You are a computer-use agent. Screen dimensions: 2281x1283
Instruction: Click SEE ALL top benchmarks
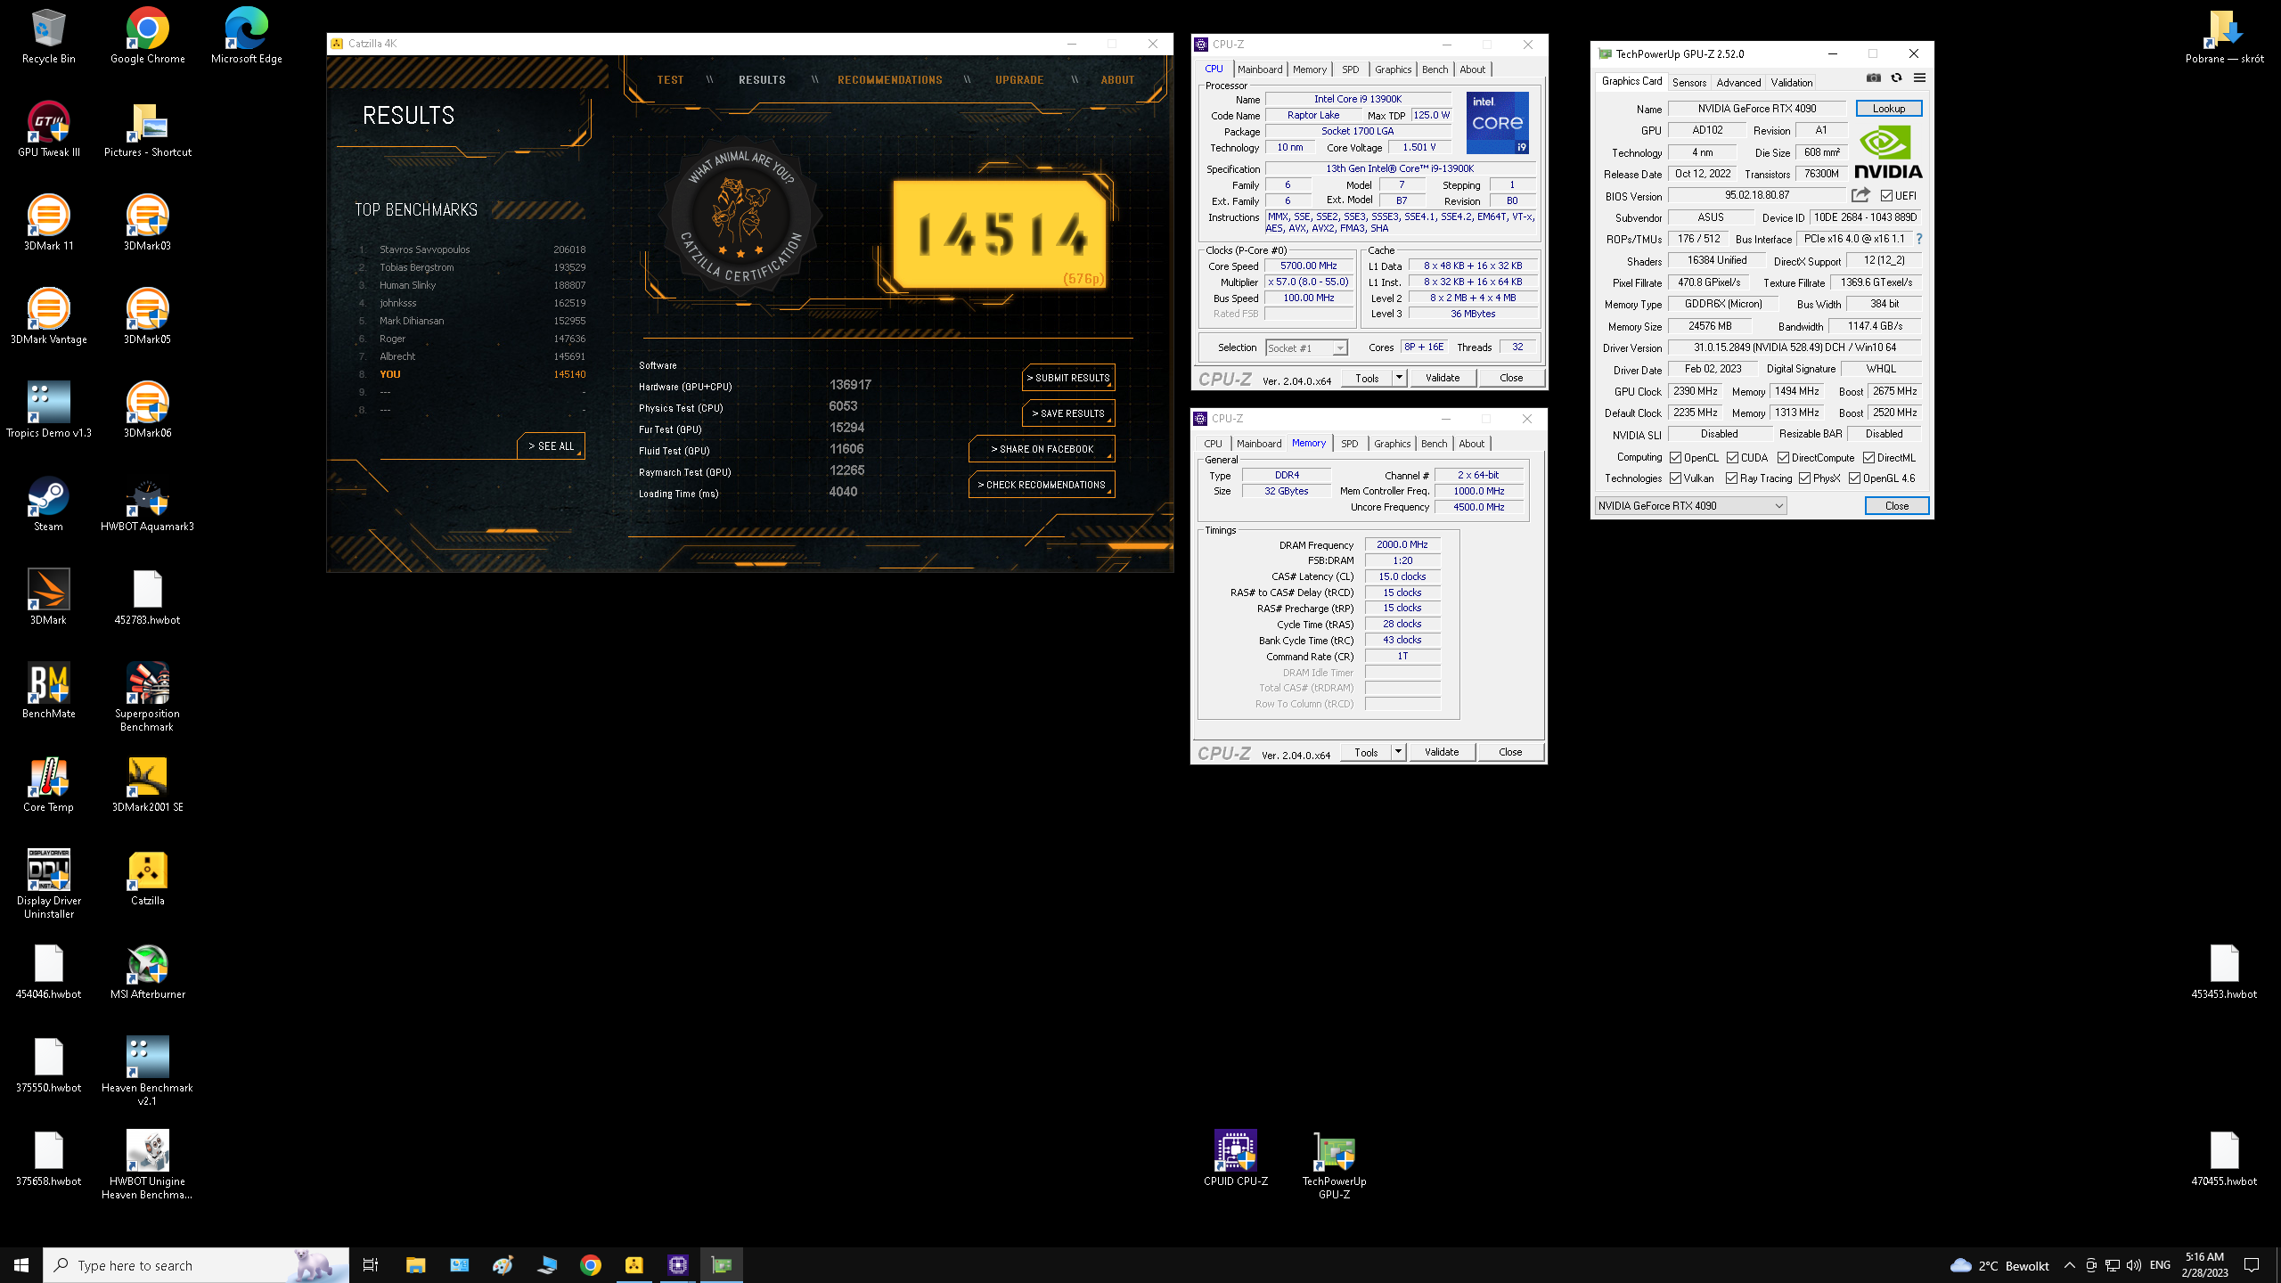(551, 446)
